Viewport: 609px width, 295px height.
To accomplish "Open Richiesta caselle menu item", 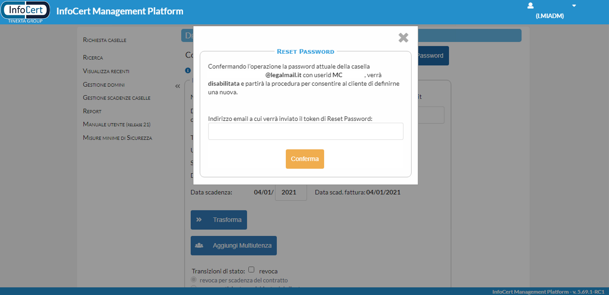I will (105, 40).
